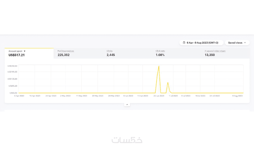The image size is (254, 146).
Task: Click the Saved views chevron arrow
Action: click(245, 43)
